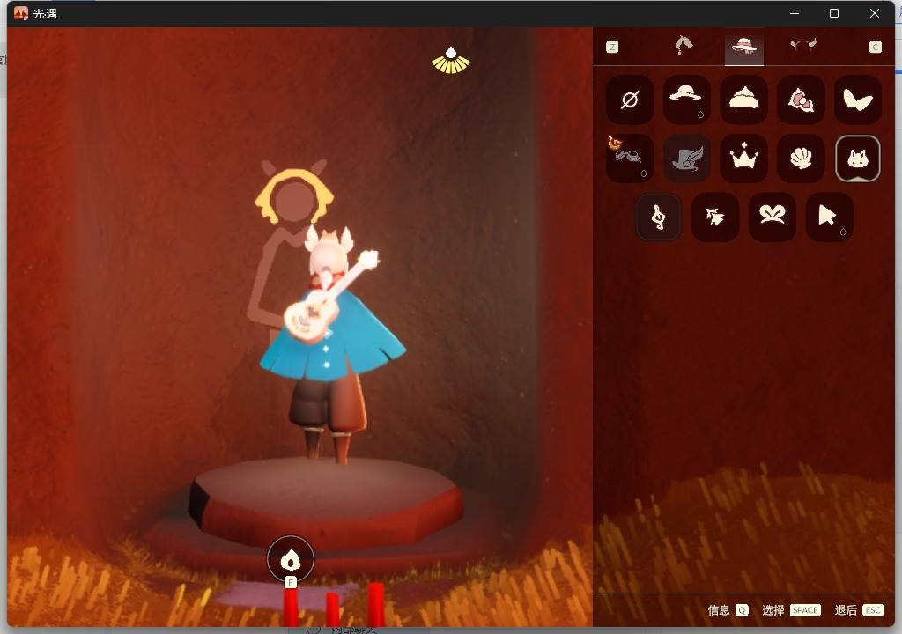Screen dimensions: 902x634
Task: Switch to the hairstyle category tab
Action: click(684, 46)
